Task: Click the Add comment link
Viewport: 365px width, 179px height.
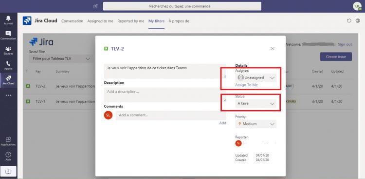Action: coord(222,123)
